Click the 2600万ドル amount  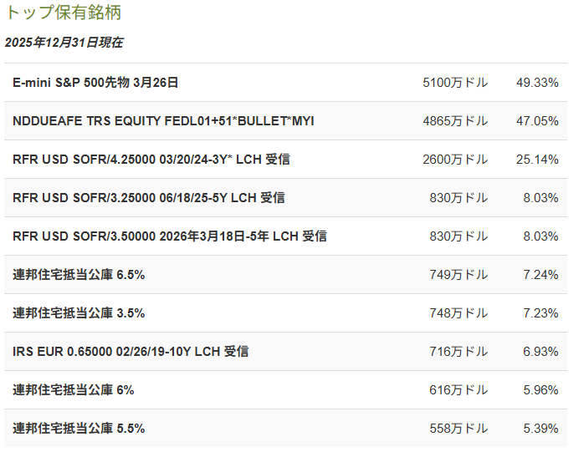click(455, 160)
